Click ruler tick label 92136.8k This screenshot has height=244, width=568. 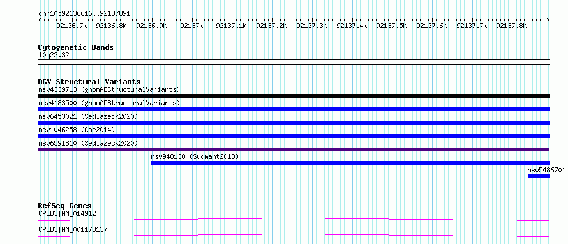[x=111, y=26]
